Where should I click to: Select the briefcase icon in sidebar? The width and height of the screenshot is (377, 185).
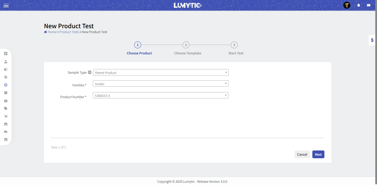point(6,101)
